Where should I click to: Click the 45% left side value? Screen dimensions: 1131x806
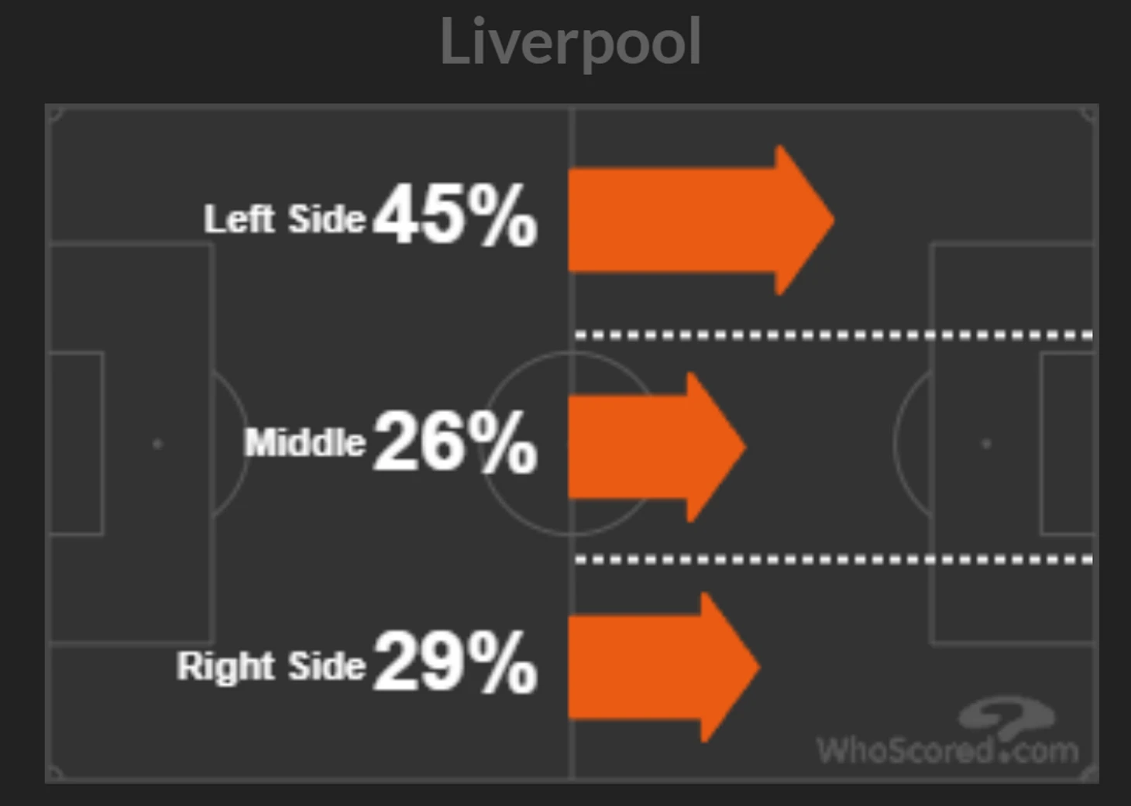click(455, 215)
